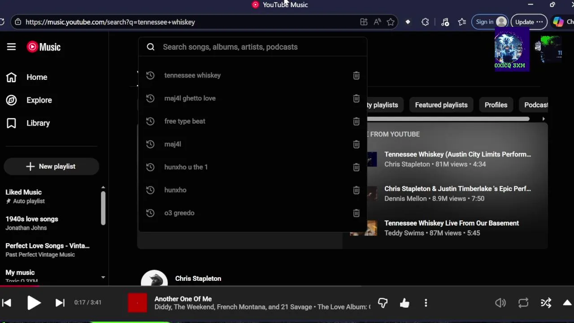Toggle repeat mode
The image size is (574, 323).
(523, 303)
